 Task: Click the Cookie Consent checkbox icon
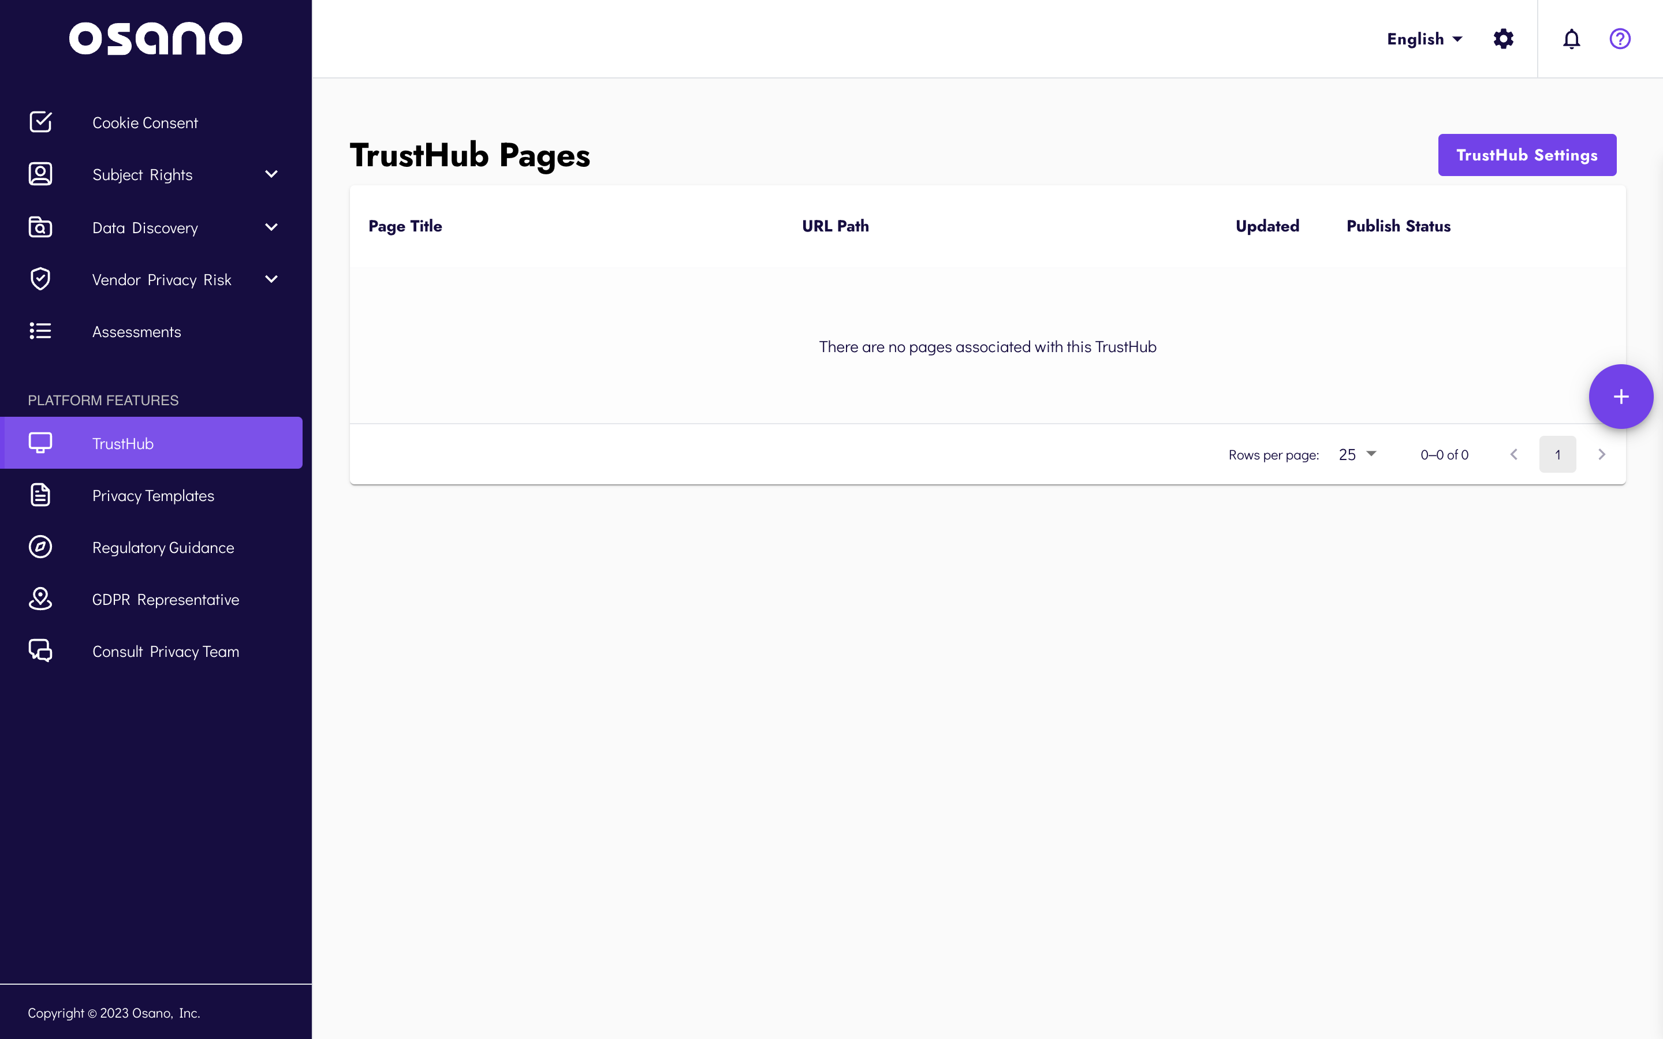pos(40,122)
